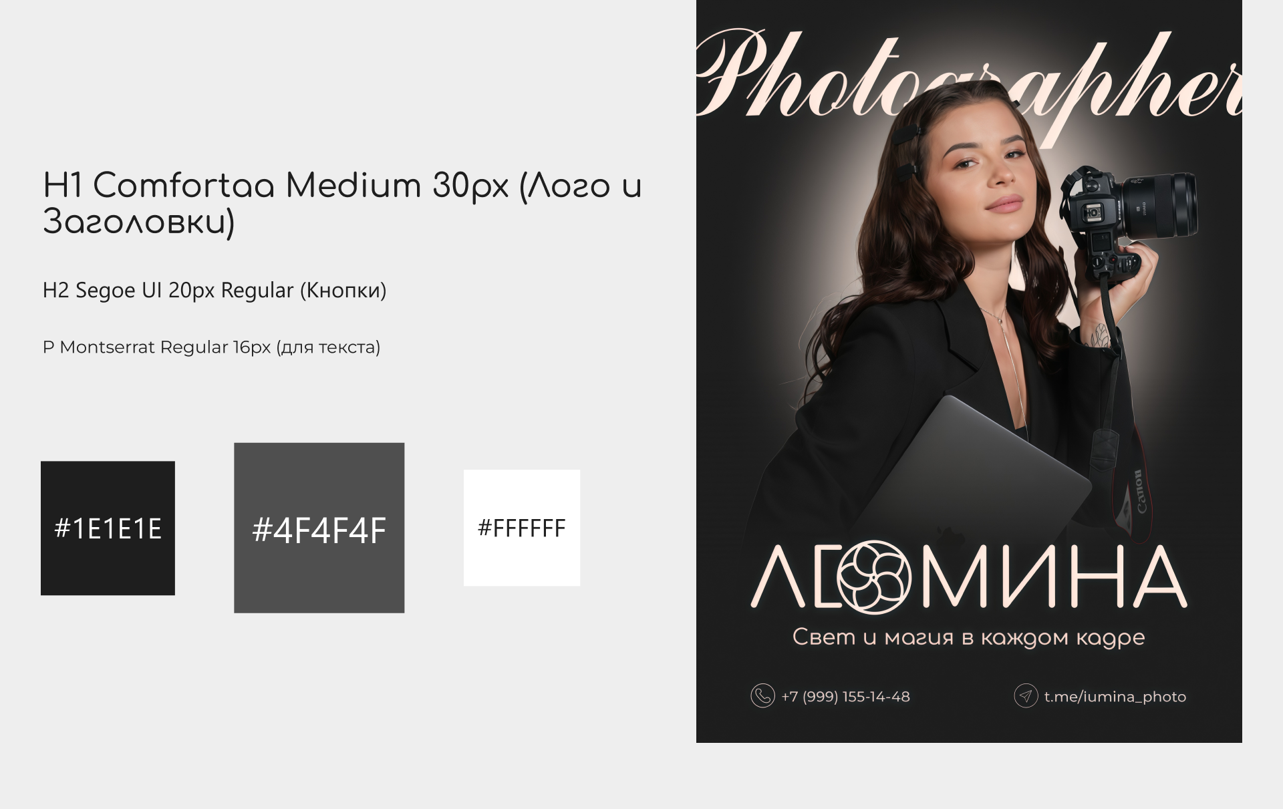Click the aperture flower logo in ЛЮМИНА
The width and height of the screenshot is (1283, 809).
tap(875, 578)
